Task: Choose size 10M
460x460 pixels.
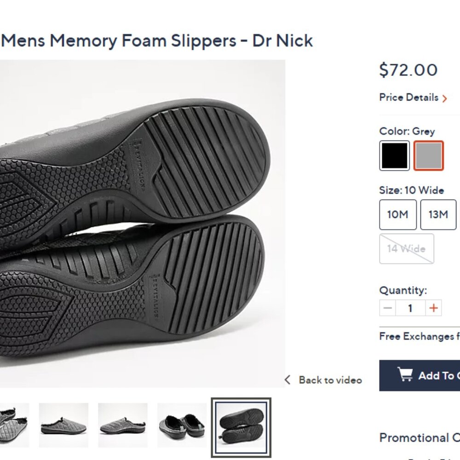Action: point(398,214)
